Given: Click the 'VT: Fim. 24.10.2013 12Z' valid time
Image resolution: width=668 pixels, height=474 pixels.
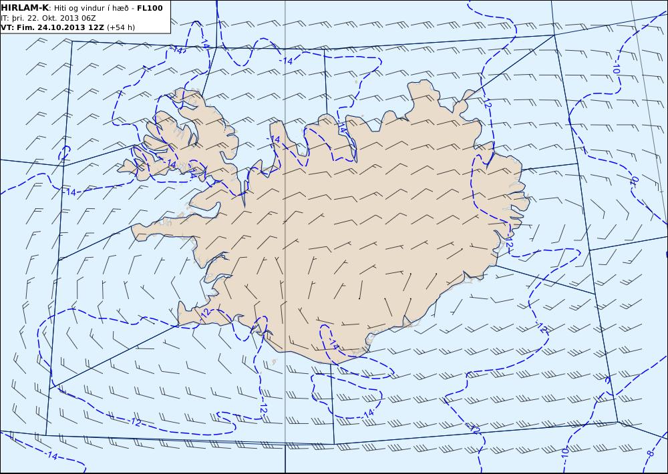Looking at the screenshot, I should pos(52,27).
